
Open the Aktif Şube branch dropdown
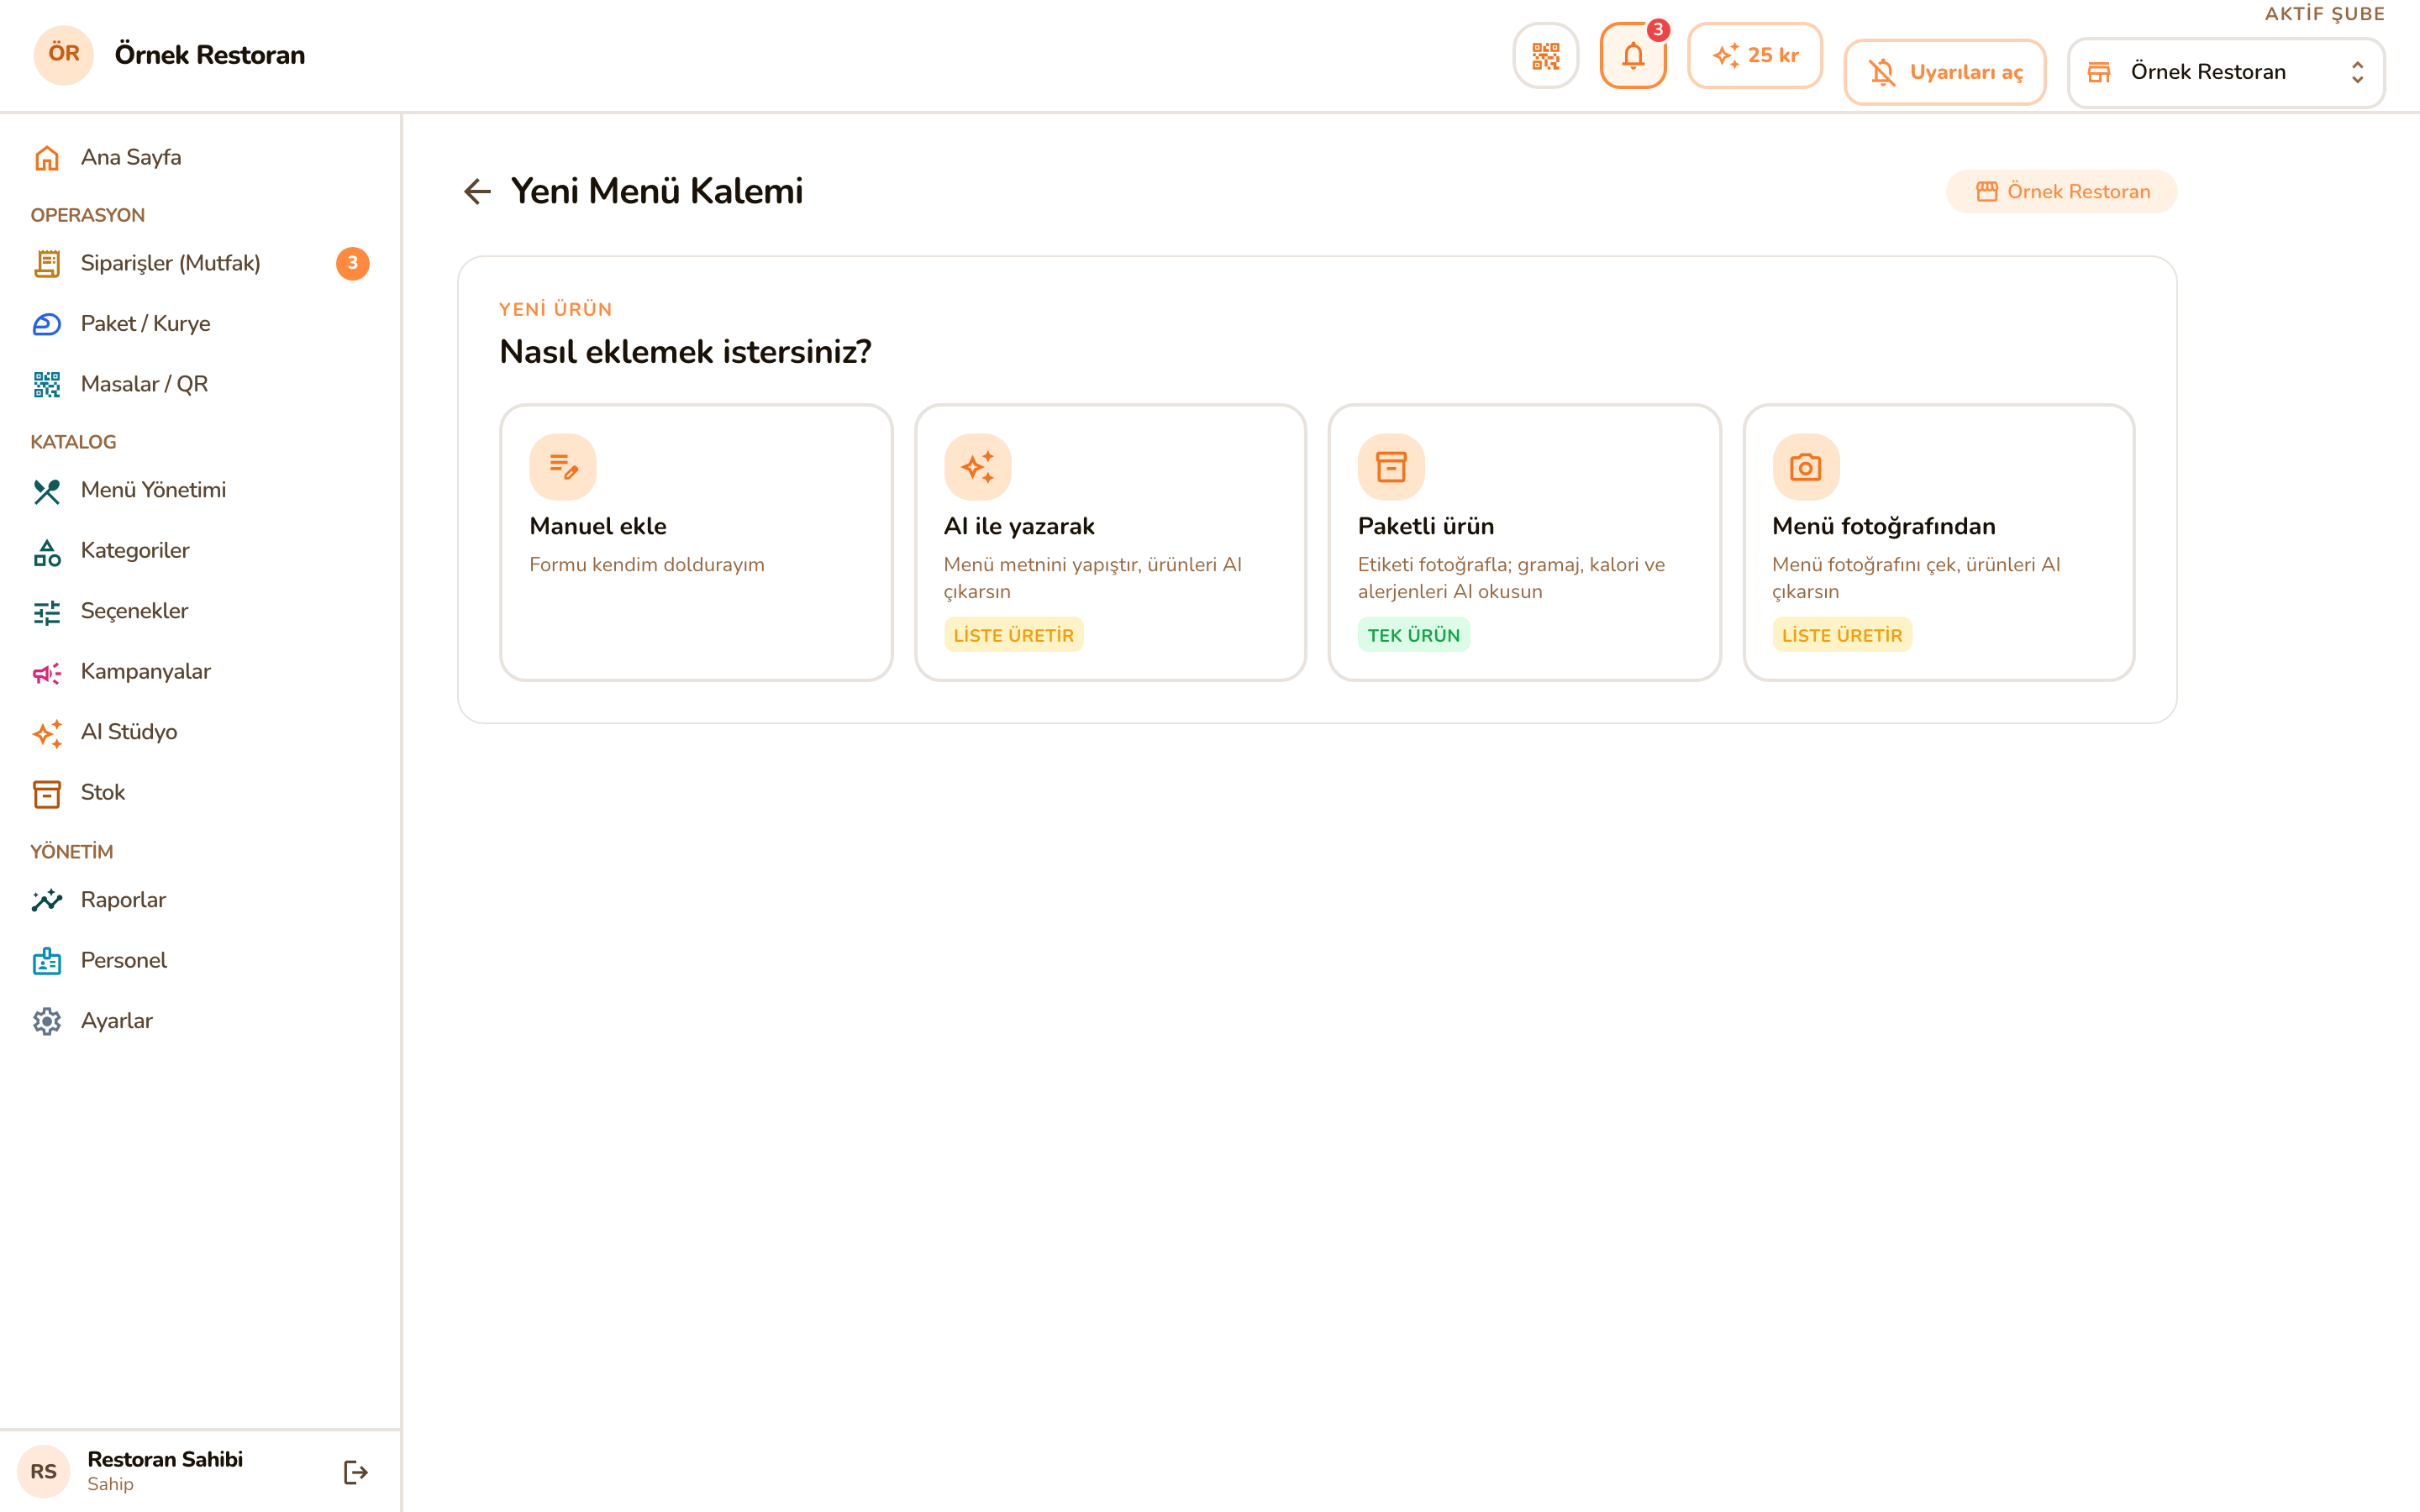2226,72
